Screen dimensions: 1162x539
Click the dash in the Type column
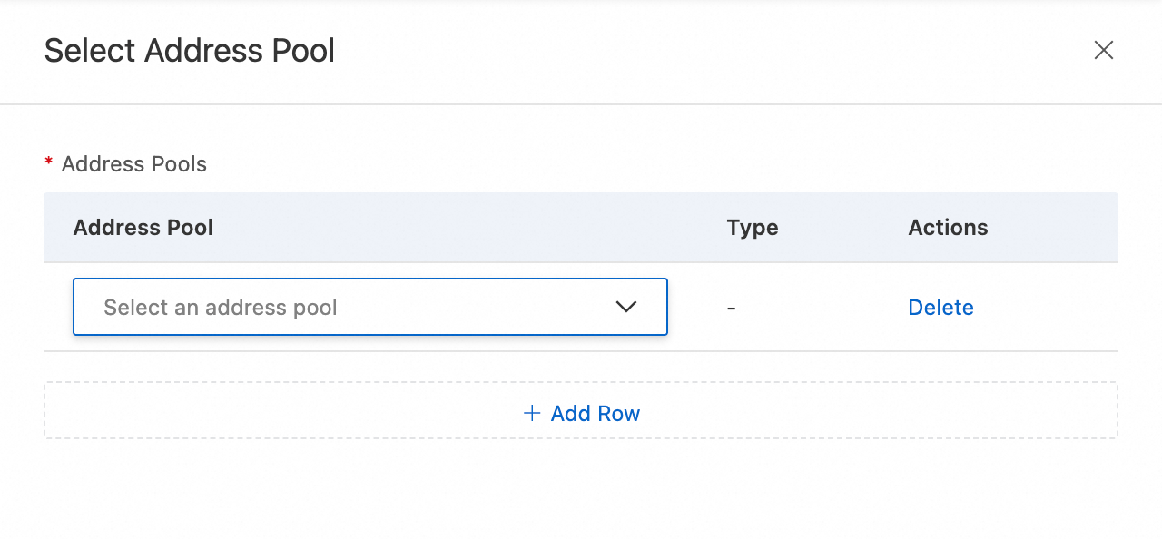tap(731, 309)
